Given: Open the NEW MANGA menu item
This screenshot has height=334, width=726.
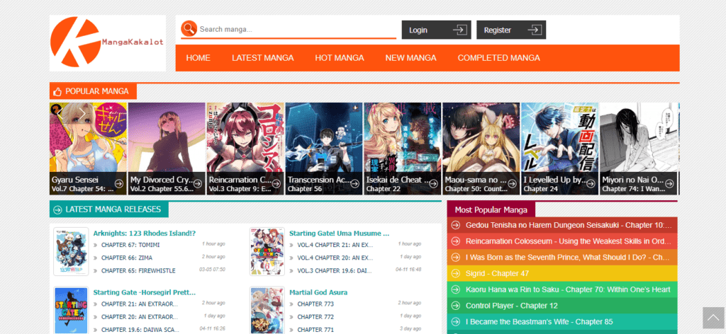Looking at the screenshot, I should [411, 58].
